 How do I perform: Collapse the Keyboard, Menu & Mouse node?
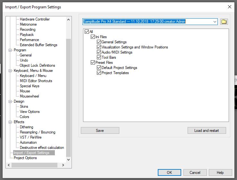[10, 71]
